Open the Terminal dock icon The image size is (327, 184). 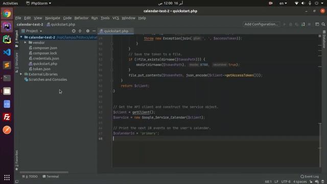click(7, 78)
